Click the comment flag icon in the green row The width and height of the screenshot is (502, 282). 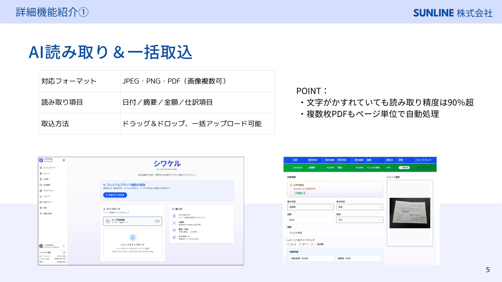pyautogui.click(x=428, y=168)
